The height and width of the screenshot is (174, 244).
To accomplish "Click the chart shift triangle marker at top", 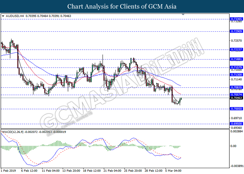I will click(x=183, y=15).
